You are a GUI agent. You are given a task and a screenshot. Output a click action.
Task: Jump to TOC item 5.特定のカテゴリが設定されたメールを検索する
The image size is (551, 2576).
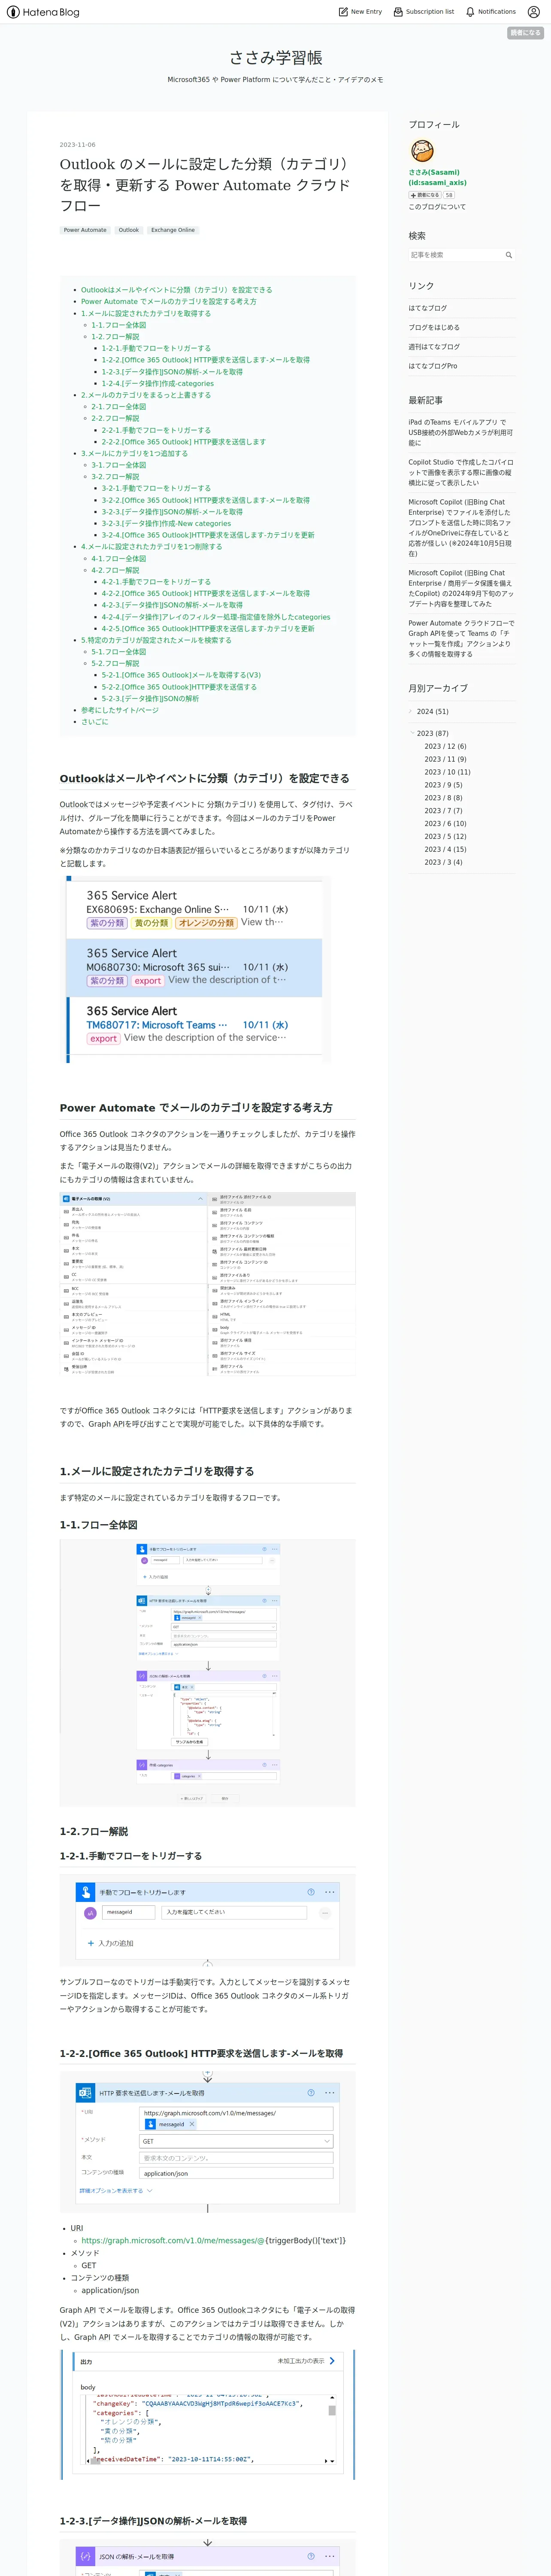156,640
